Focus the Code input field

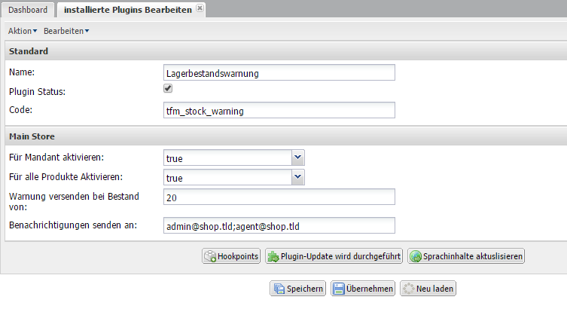pos(279,111)
